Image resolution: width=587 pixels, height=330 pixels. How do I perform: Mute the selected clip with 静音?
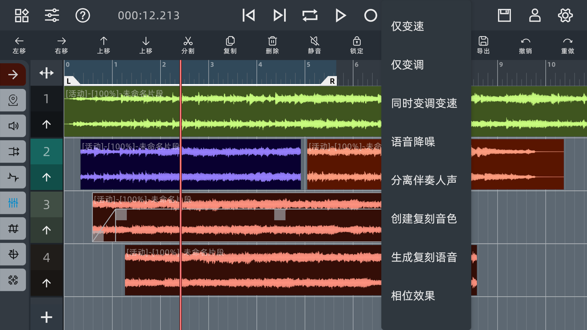tap(314, 45)
